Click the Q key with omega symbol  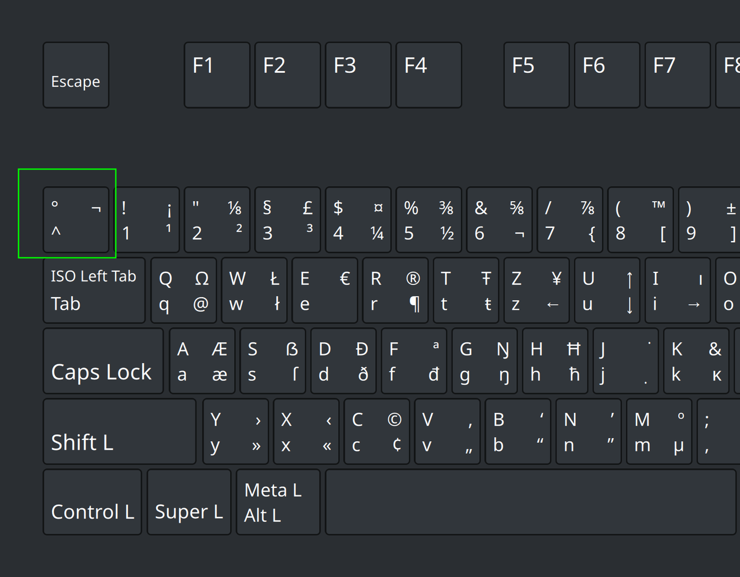click(x=183, y=291)
